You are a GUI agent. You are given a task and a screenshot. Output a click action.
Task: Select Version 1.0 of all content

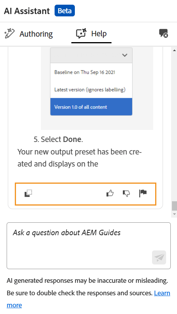tap(91, 107)
